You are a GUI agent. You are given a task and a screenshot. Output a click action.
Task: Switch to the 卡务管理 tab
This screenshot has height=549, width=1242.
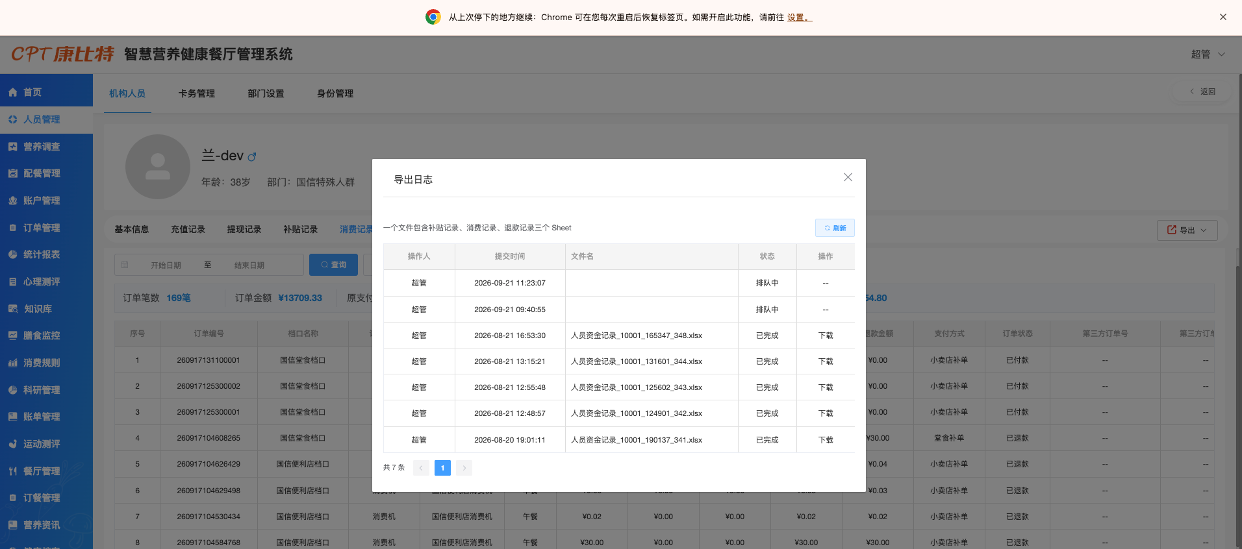[x=197, y=93]
